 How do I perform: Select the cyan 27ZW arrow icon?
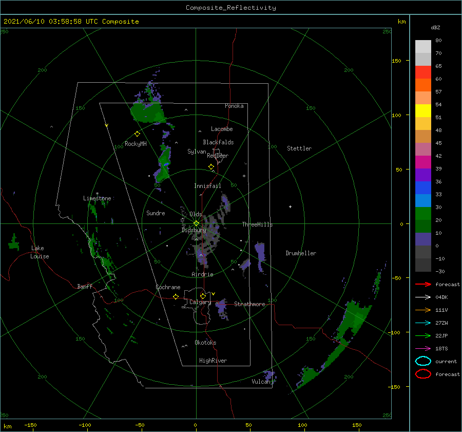click(423, 323)
